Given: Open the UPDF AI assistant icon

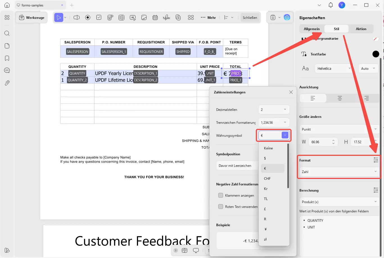Looking at the screenshot, I should point(287,17).
